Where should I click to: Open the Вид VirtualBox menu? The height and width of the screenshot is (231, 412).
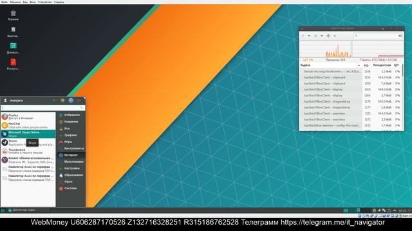(x=25, y=2)
